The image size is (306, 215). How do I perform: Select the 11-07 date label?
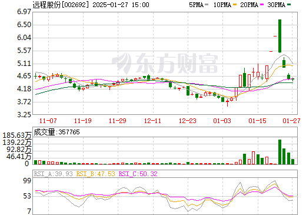pos(48,121)
